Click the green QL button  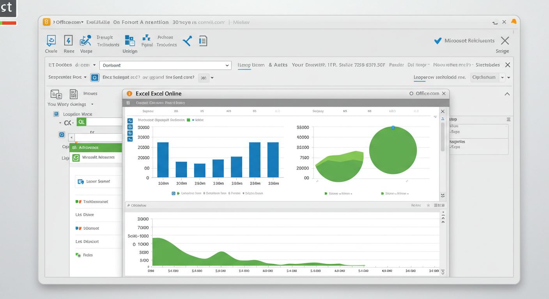(x=81, y=122)
